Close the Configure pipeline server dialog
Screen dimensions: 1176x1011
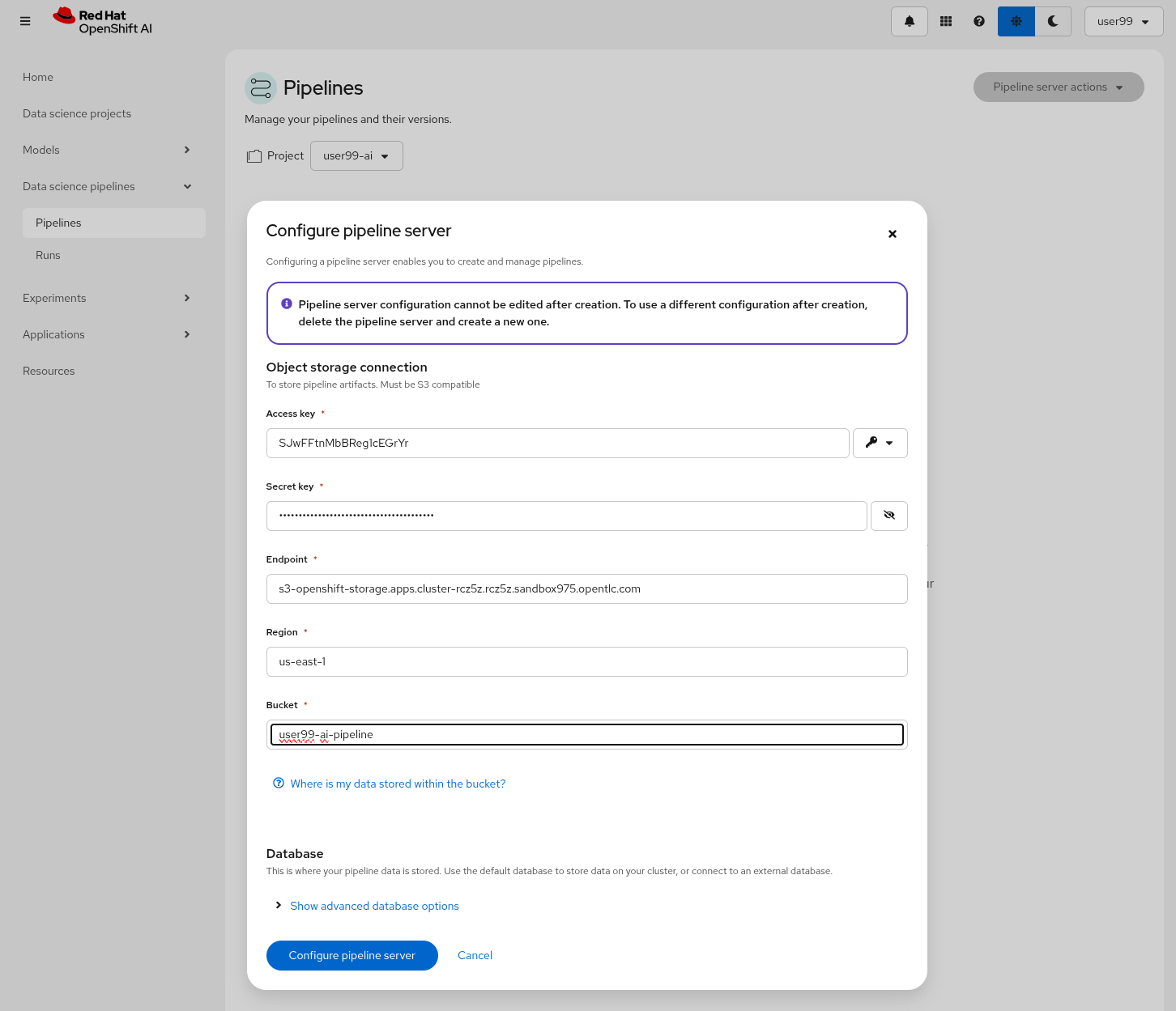pos(893,234)
